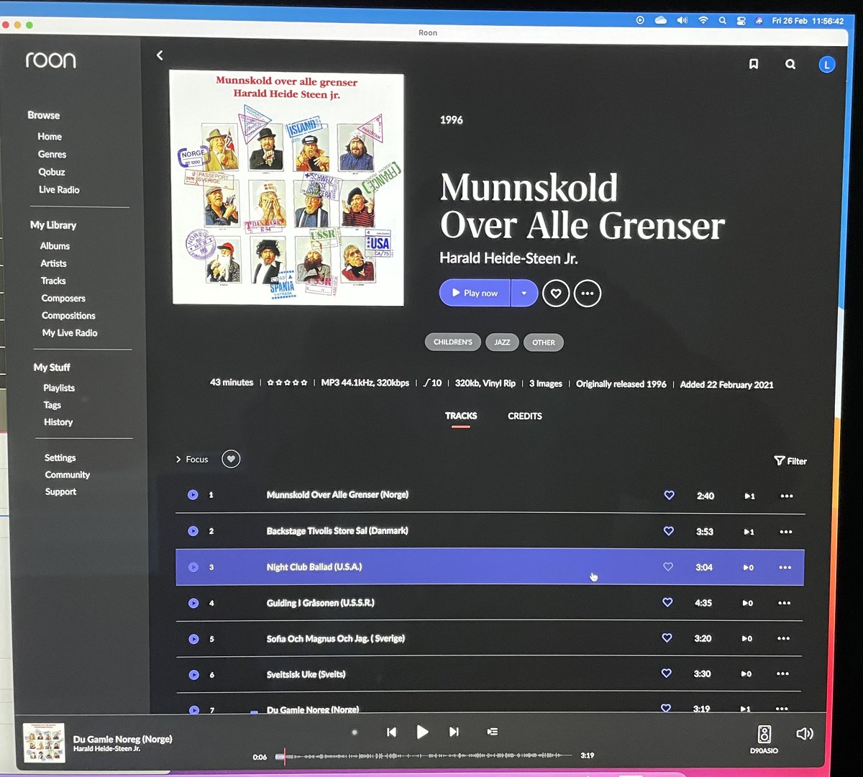Select the OTHER genre tag

[x=544, y=342]
